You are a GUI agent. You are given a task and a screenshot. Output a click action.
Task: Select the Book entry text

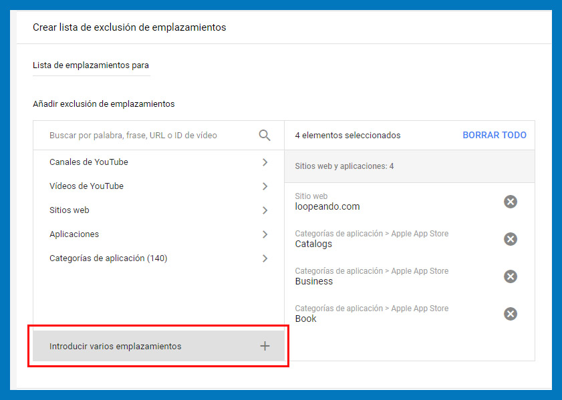click(306, 319)
